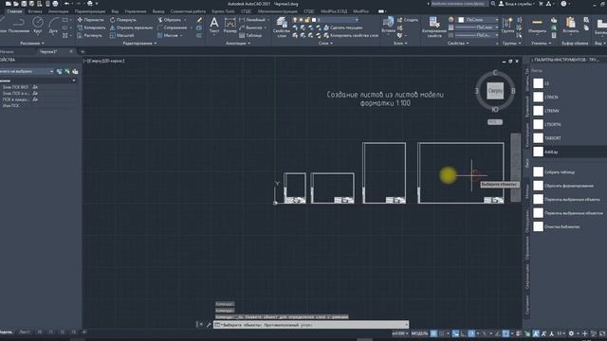Click the Выноска leader button
The height and width of the screenshot is (341, 607).
pyautogui.click(x=250, y=27)
